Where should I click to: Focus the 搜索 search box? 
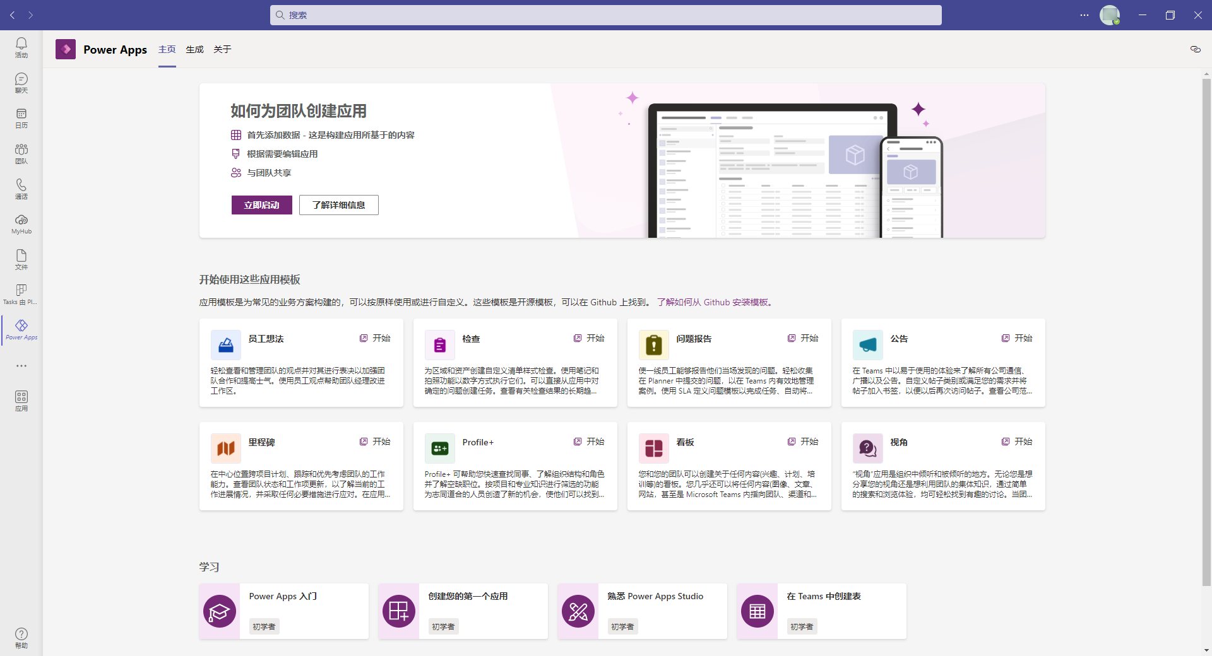point(606,15)
